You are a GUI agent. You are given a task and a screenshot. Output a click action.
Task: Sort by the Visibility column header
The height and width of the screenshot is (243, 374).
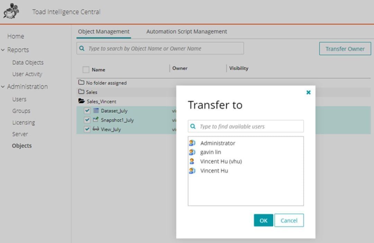(239, 68)
